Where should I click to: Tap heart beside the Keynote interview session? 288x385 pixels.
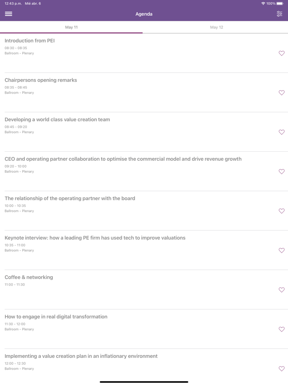click(281, 250)
